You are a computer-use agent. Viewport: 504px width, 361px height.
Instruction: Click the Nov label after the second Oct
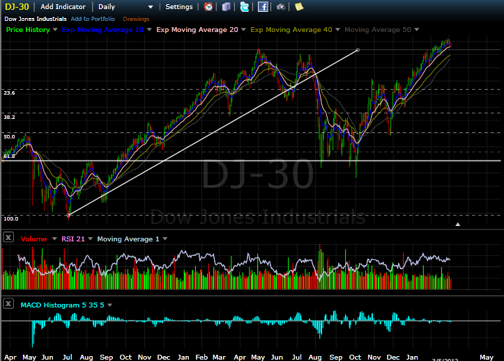374,357
